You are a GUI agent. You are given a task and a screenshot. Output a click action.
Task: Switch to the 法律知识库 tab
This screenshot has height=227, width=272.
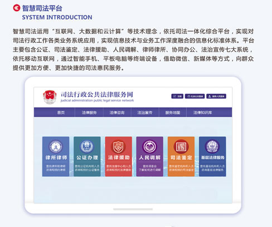[203, 112]
